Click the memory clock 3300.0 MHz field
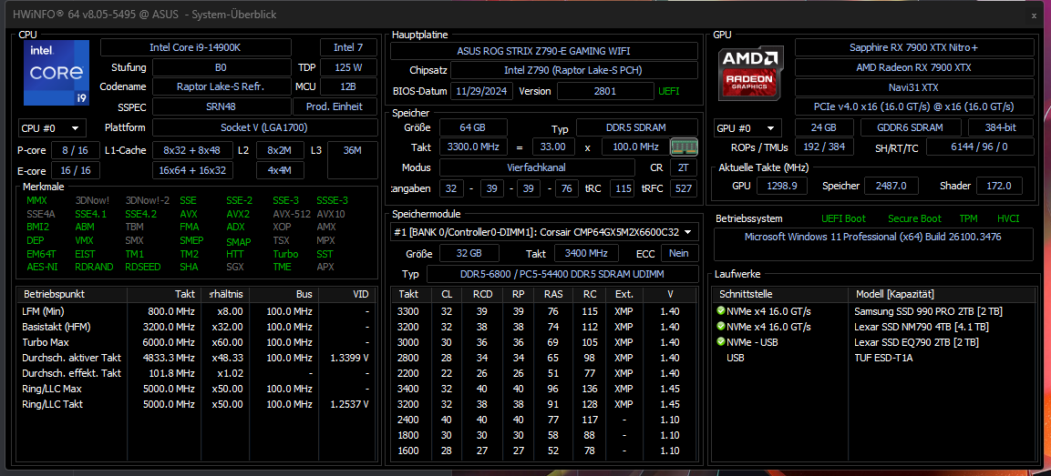Screen dimensions: 1051x476 (473, 147)
